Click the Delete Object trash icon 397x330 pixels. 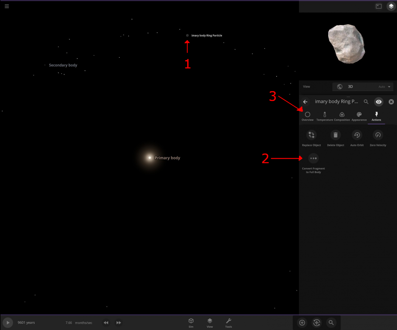[335, 135]
